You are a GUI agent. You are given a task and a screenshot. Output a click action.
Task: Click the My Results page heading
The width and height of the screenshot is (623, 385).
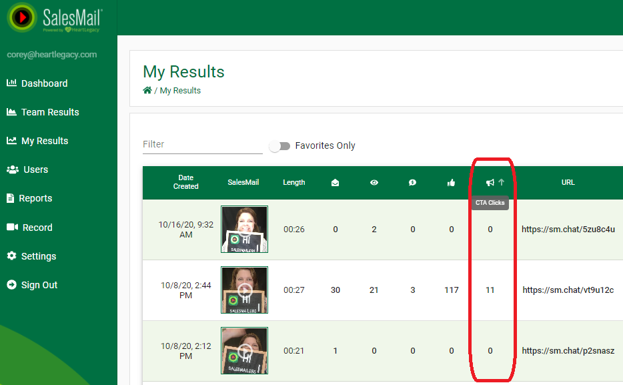[x=183, y=72]
